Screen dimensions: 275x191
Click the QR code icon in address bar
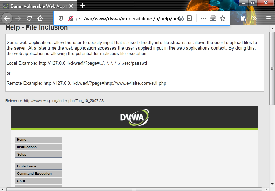[x=182, y=18]
